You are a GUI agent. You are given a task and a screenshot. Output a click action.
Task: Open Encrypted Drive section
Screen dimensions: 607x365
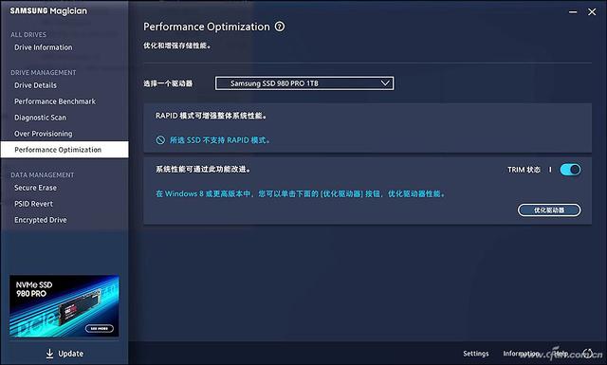[x=41, y=220]
